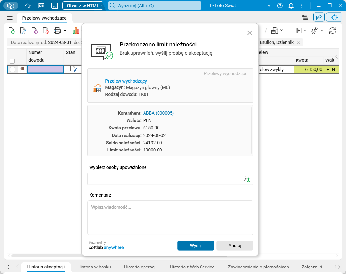Click the row status square icon
The height and width of the screenshot is (274, 346).
click(x=22, y=70)
